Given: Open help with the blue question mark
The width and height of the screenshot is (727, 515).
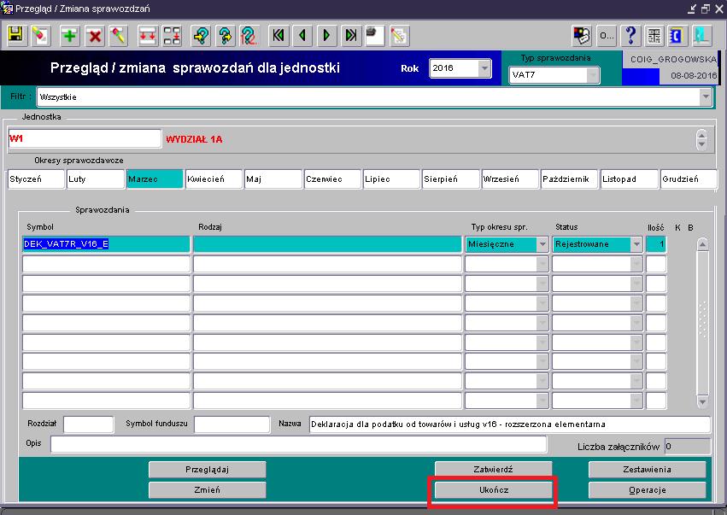Looking at the screenshot, I should [630, 35].
